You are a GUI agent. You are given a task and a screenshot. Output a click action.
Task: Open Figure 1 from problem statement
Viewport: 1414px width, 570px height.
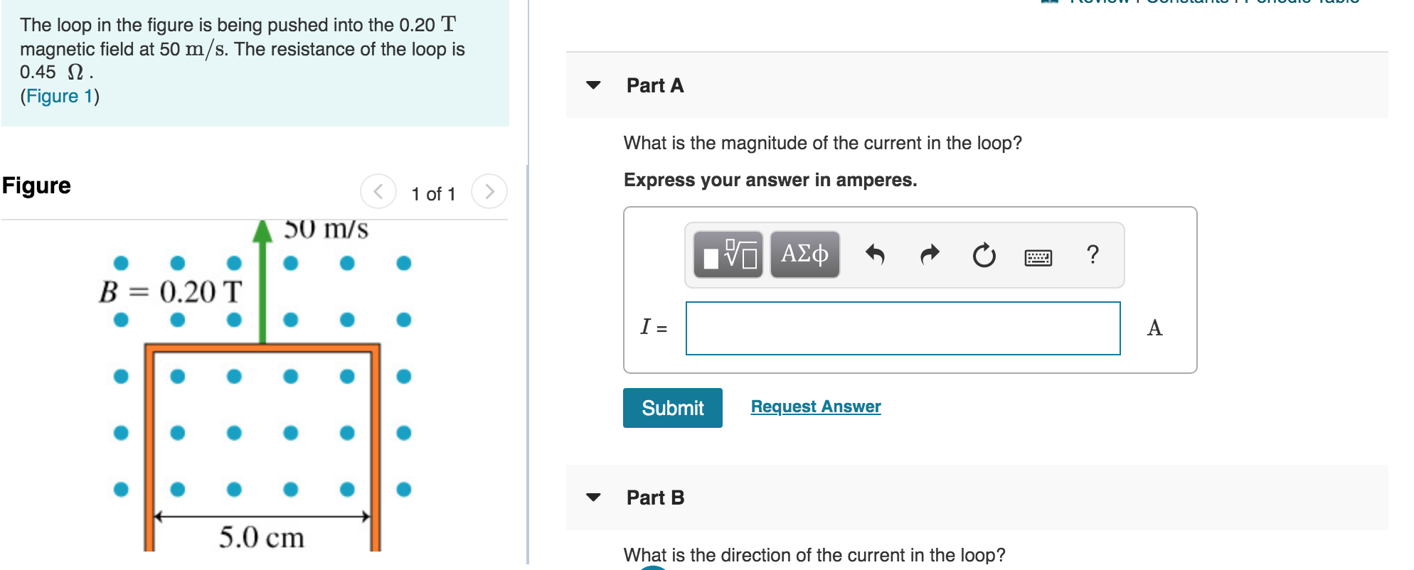pos(58,97)
